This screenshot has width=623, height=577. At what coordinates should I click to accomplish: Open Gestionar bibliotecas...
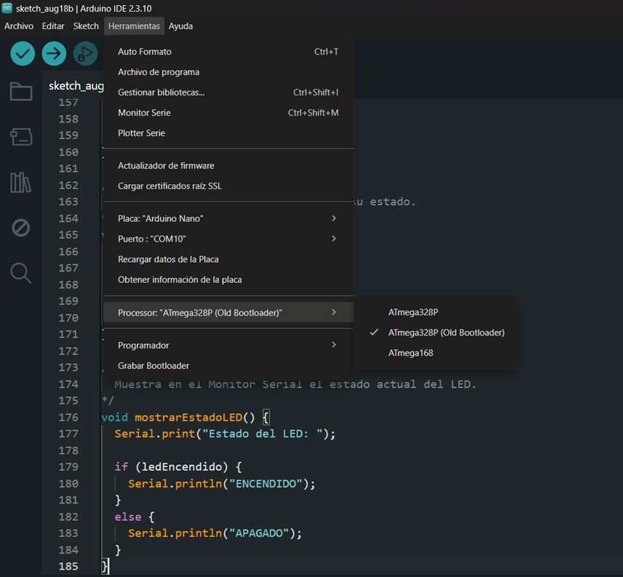tap(229, 92)
